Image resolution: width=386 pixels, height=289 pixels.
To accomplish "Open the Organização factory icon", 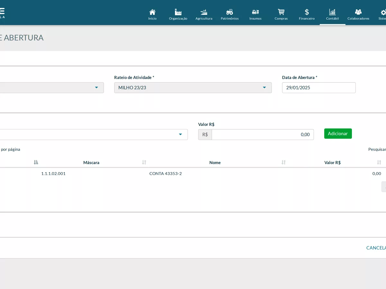I will [178, 12].
